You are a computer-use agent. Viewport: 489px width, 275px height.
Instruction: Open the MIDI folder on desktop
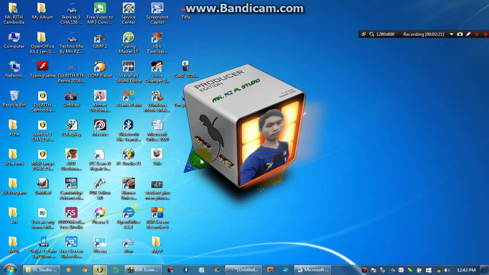[14, 245]
